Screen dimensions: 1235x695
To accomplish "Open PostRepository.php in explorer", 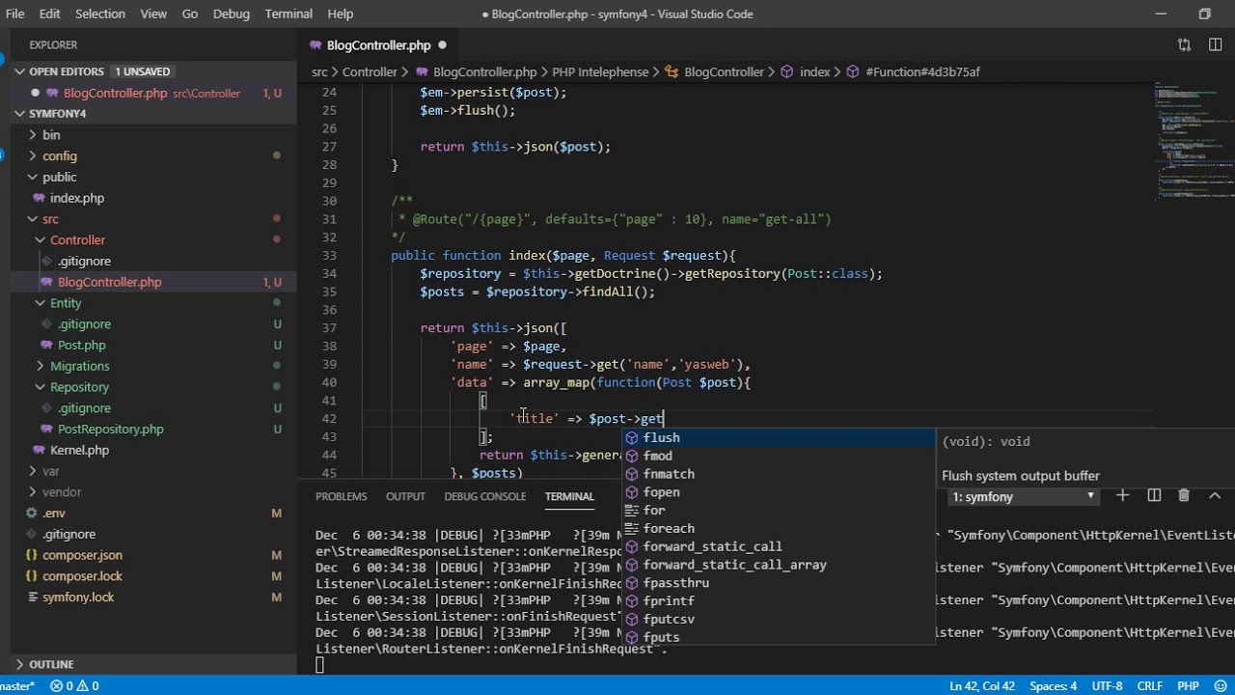I will pos(111,429).
